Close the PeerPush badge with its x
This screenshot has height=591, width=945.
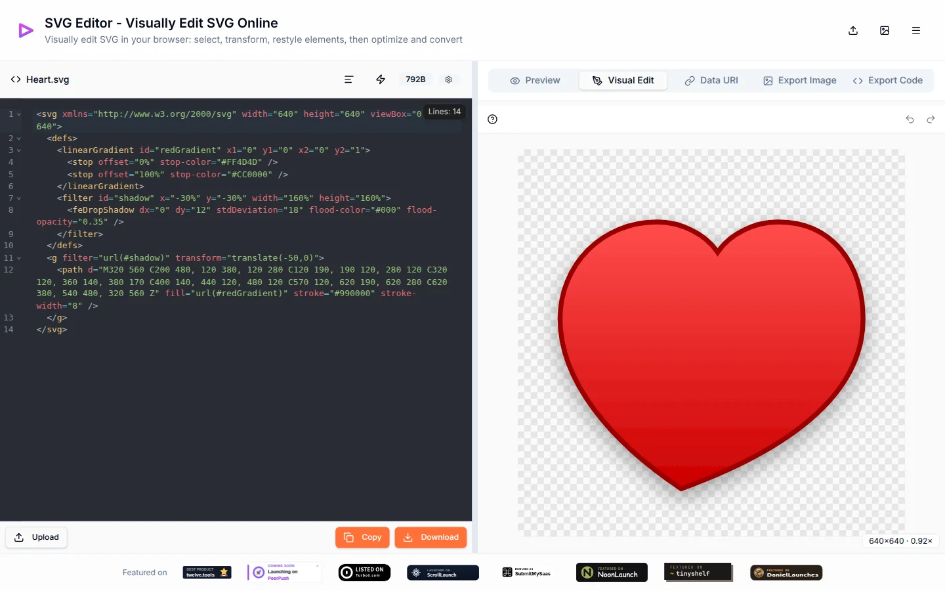click(318, 565)
